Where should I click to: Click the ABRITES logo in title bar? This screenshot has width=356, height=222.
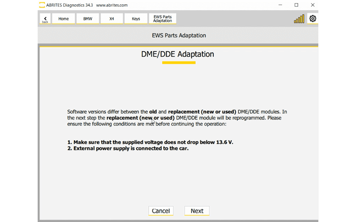click(x=43, y=5)
